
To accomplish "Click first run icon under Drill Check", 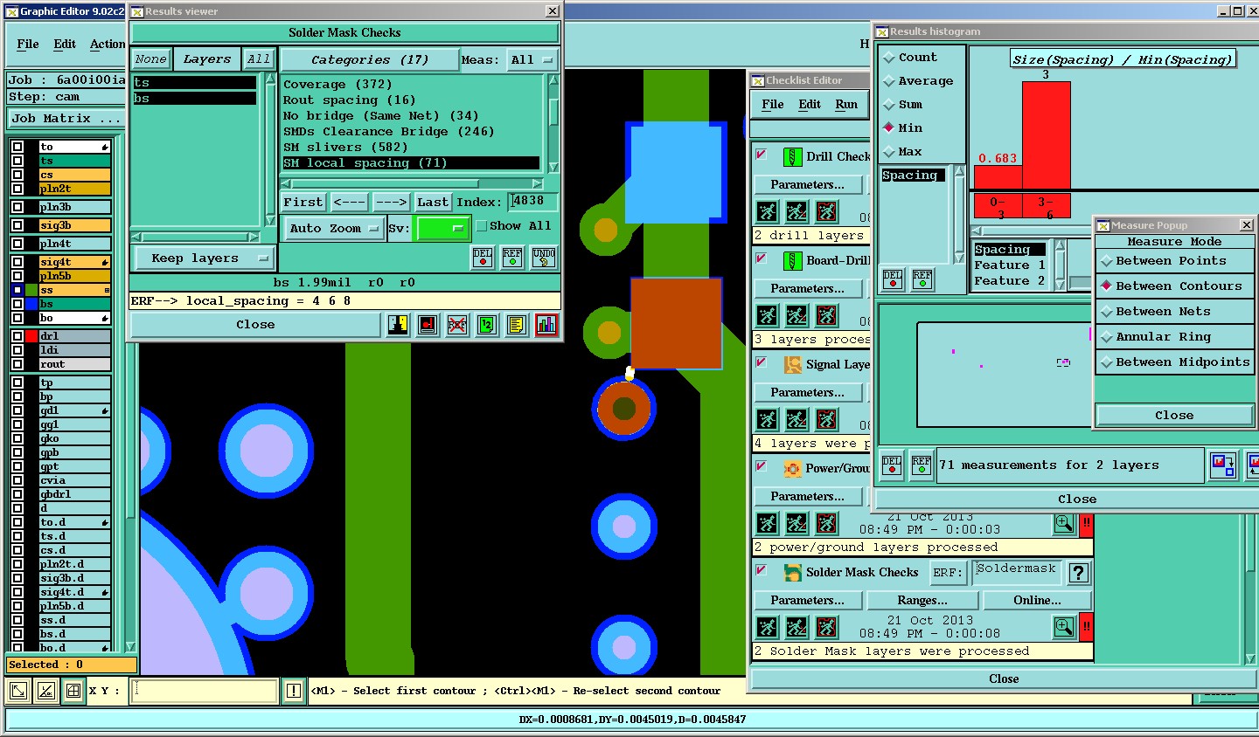I will [x=767, y=211].
